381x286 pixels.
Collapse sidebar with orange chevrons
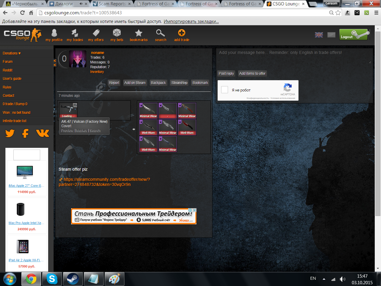click(55, 63)
